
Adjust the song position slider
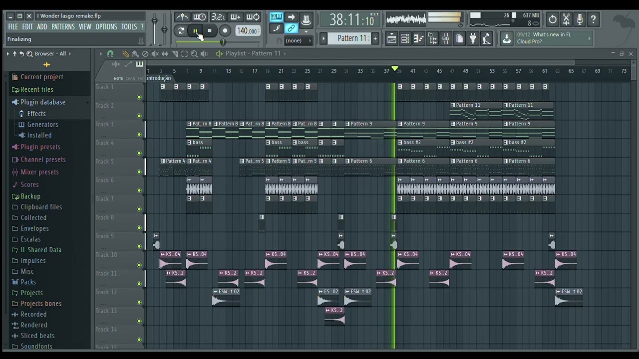tap(223, 42)
